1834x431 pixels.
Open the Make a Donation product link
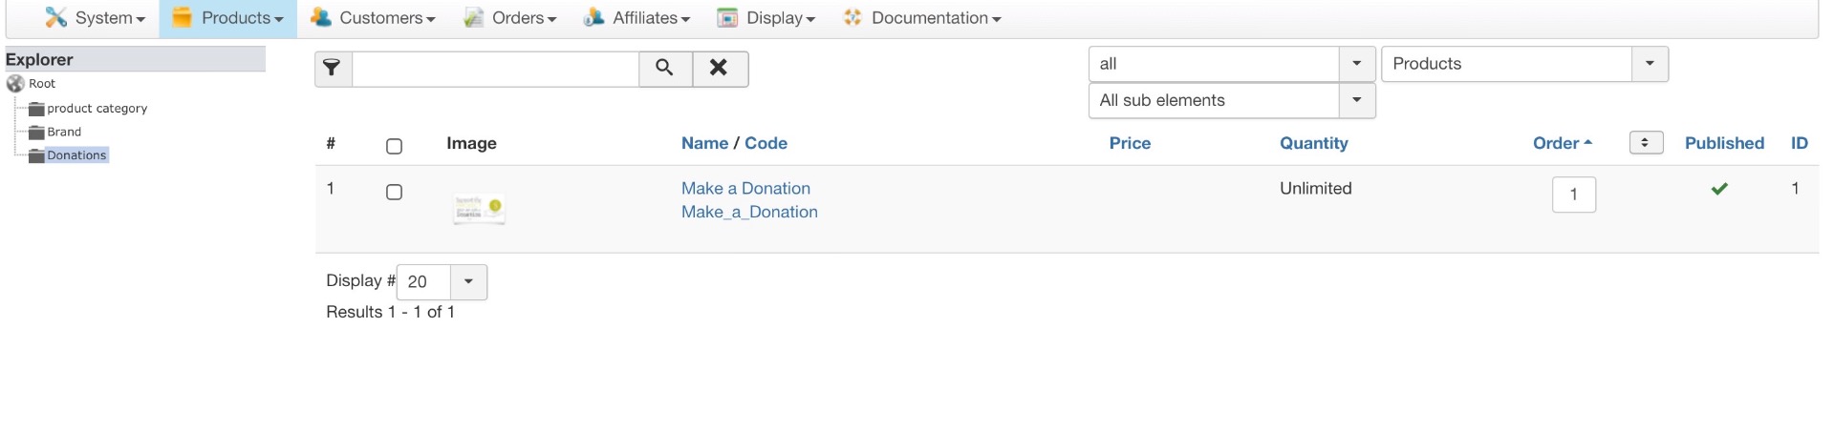(745, 189)
